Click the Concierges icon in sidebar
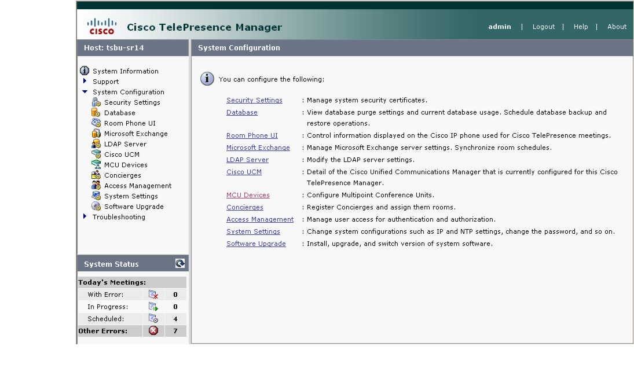This screenshot has width=634, height=368. pos(96,175)
